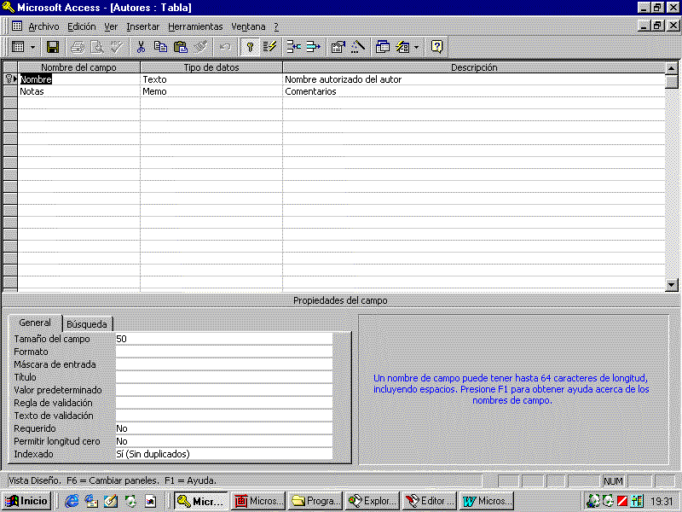Open the Archivo menu
The image size is (682, 512).
point(43,26)
